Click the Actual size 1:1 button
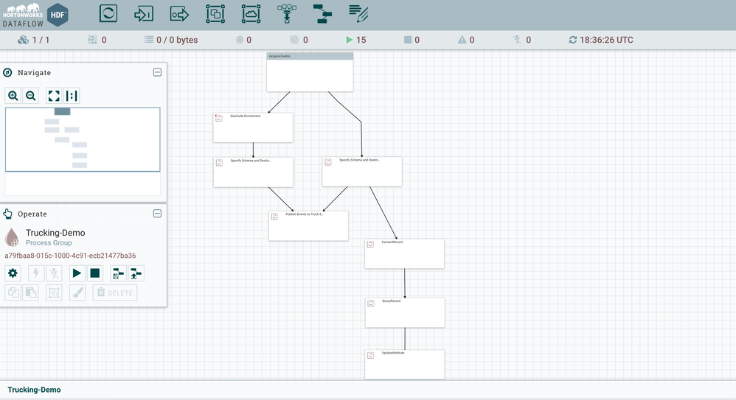 click(72, 96)
